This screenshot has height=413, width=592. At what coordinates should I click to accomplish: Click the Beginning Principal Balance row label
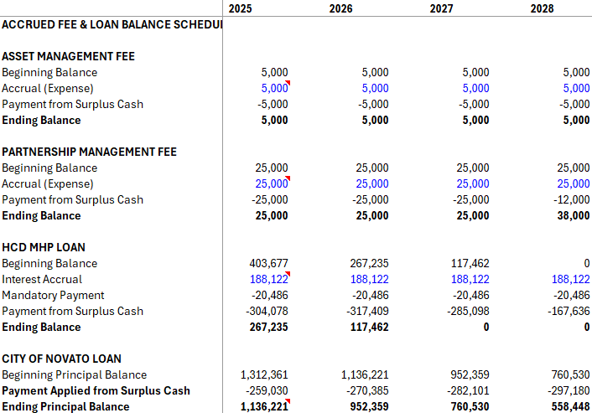click(x=74, y=374)
